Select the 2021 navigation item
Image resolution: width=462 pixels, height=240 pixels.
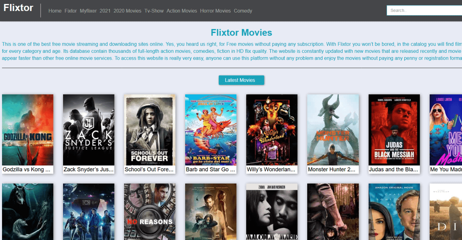(105, 11)
